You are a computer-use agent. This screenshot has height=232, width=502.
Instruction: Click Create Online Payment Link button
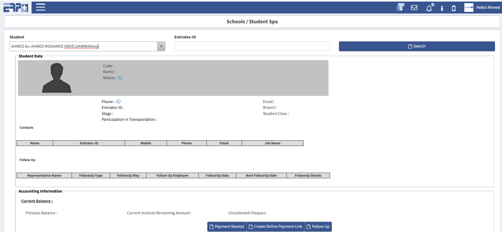(275, 226)
